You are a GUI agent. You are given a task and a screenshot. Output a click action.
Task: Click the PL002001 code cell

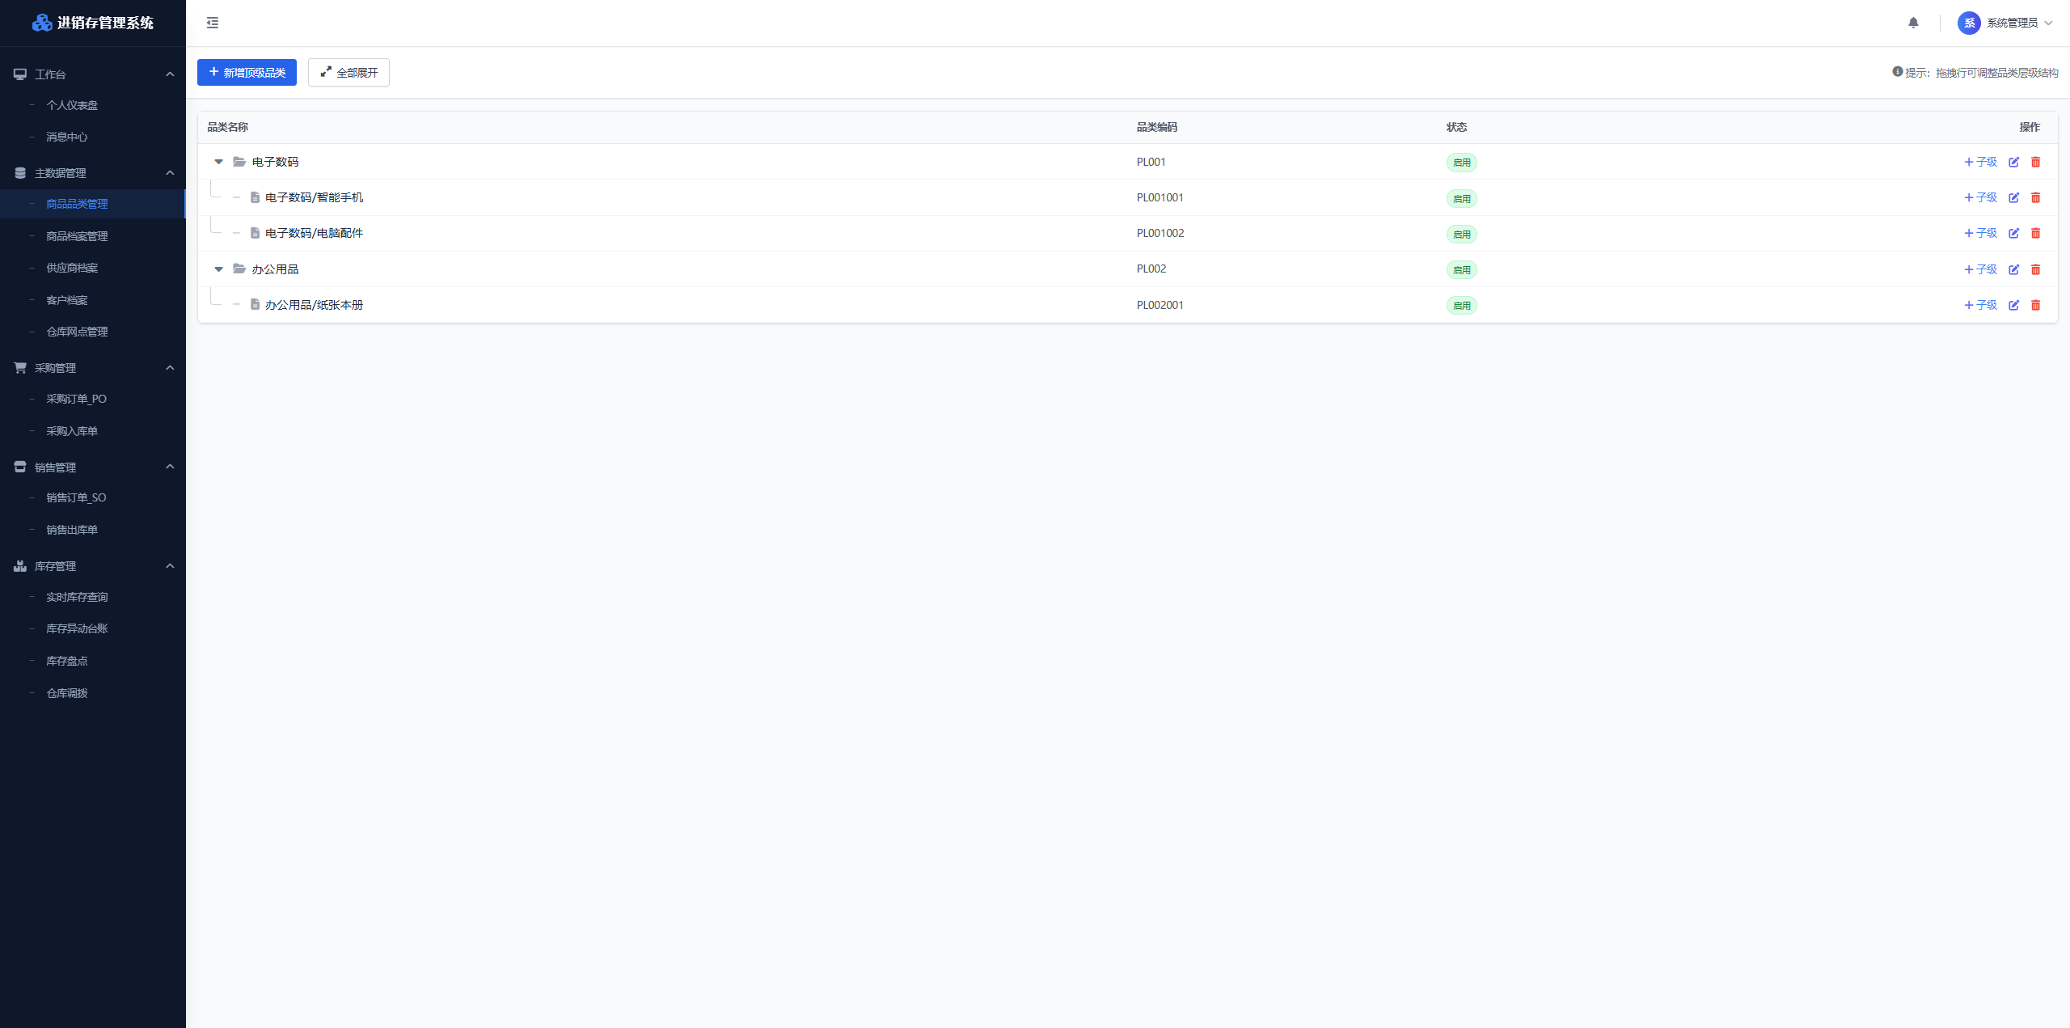(1160, 305)
